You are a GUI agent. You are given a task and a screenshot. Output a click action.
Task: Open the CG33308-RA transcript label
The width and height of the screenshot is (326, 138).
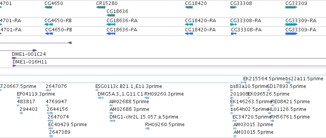pyautogui.click(x=246, y=21)
